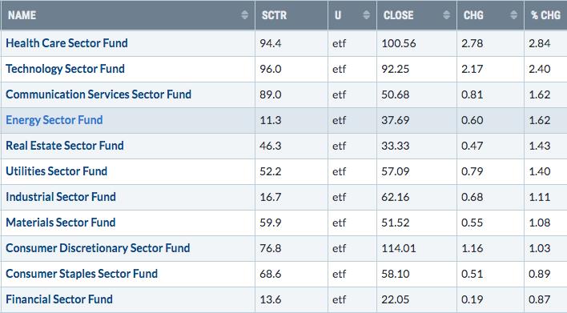Image resolution: width=567 pixels, height=313 pixels.
Task: Click the sort arrows in U column
Action: (x=366, y=15)
